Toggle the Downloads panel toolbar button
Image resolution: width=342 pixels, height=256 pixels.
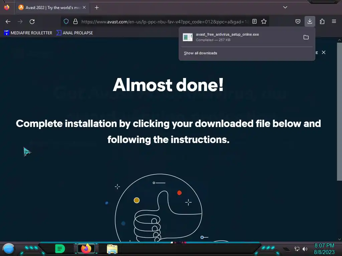(310, 21)
